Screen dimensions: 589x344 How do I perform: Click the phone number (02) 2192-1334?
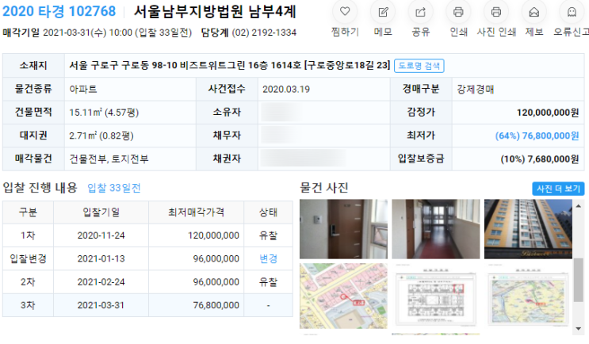(264, 32)
